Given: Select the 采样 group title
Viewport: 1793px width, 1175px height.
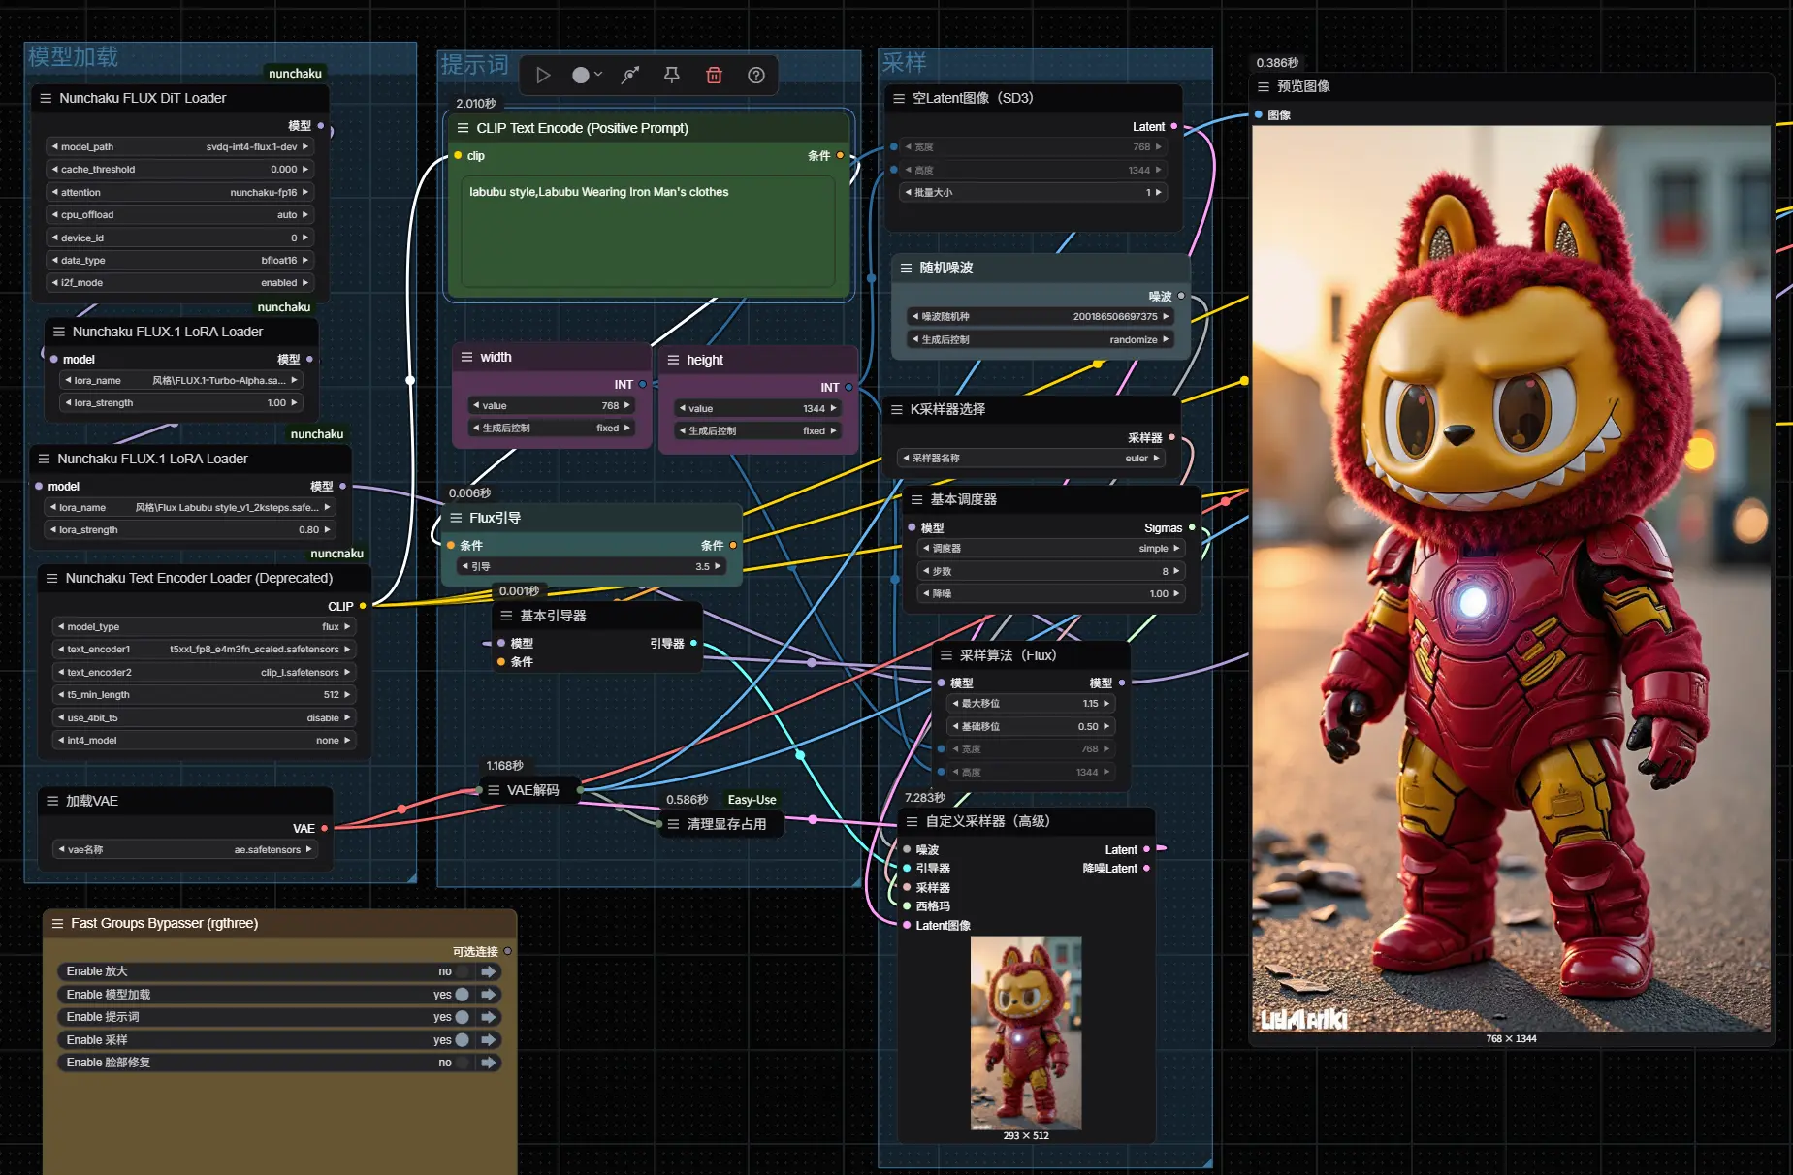Looking at the screenshot, I should [904, 63].
